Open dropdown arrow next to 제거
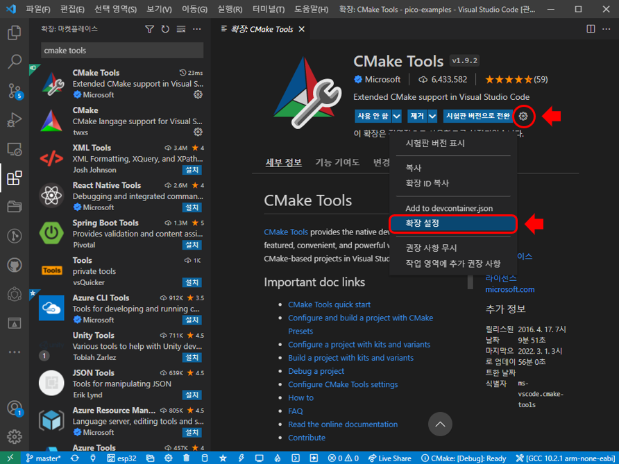The image size is (619, 464). tap(432, 116)
